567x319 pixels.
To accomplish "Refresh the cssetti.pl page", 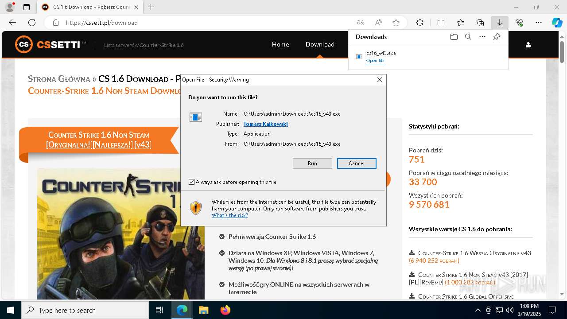I will (32, 23).
